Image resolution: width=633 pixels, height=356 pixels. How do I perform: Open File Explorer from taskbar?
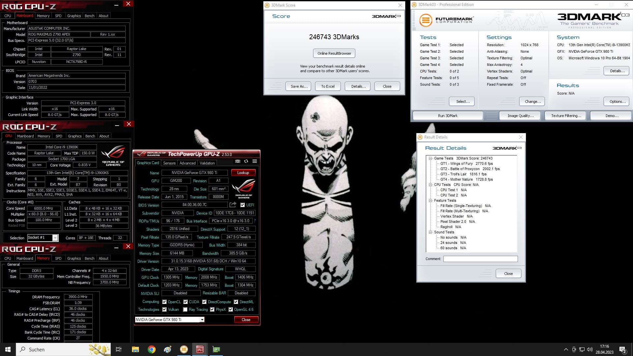click(x=135, y=349)
